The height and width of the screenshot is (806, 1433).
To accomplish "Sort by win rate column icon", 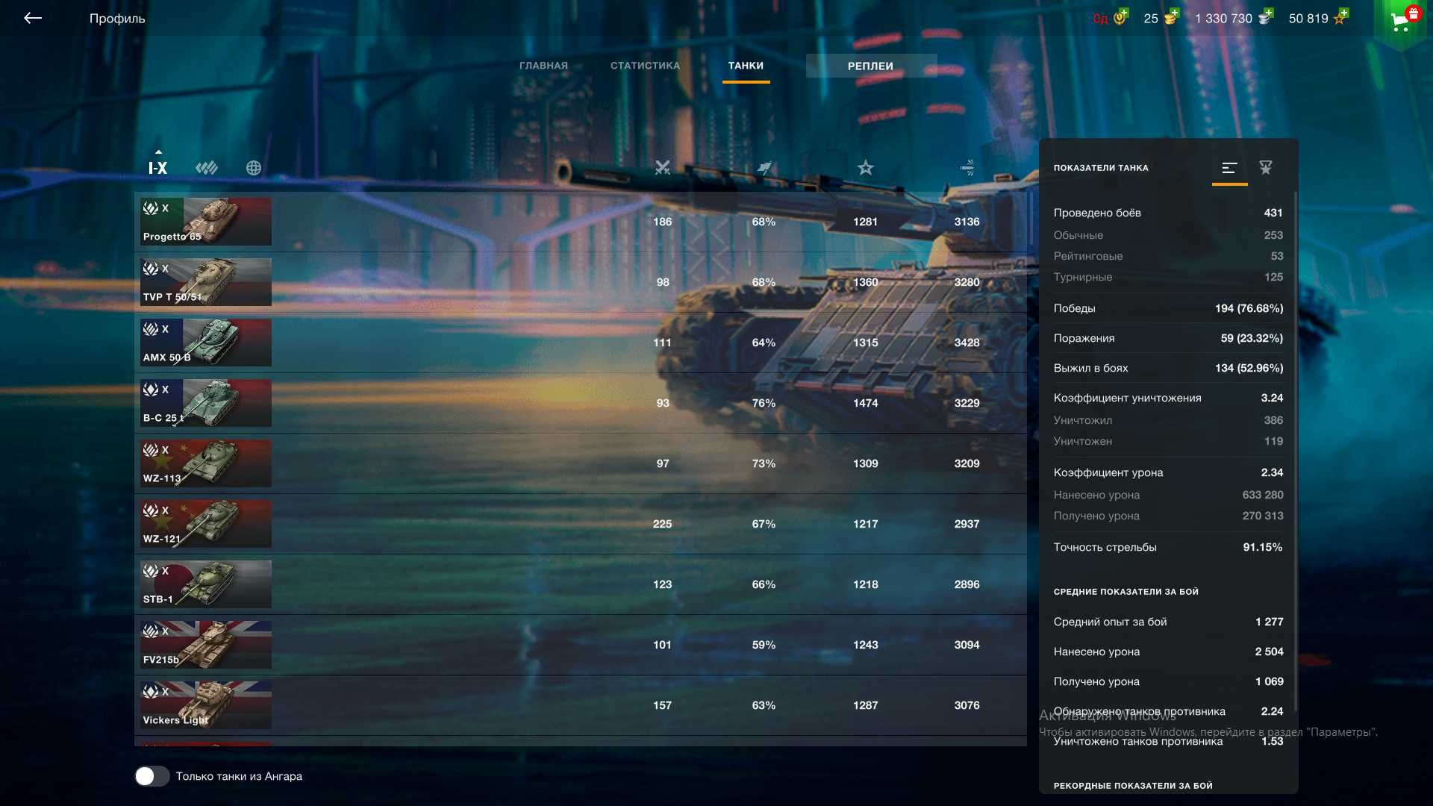I will (x=764, y=168).
